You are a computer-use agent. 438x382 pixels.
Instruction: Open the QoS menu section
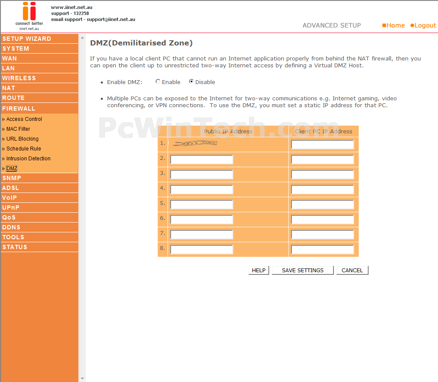(40, 217)
